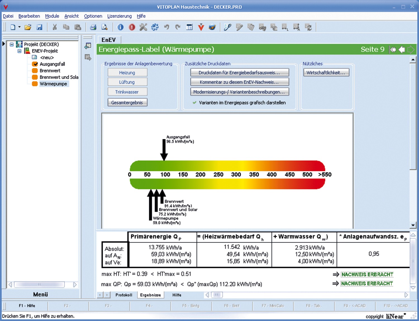Click the table layout icon in toolbar

189,27
